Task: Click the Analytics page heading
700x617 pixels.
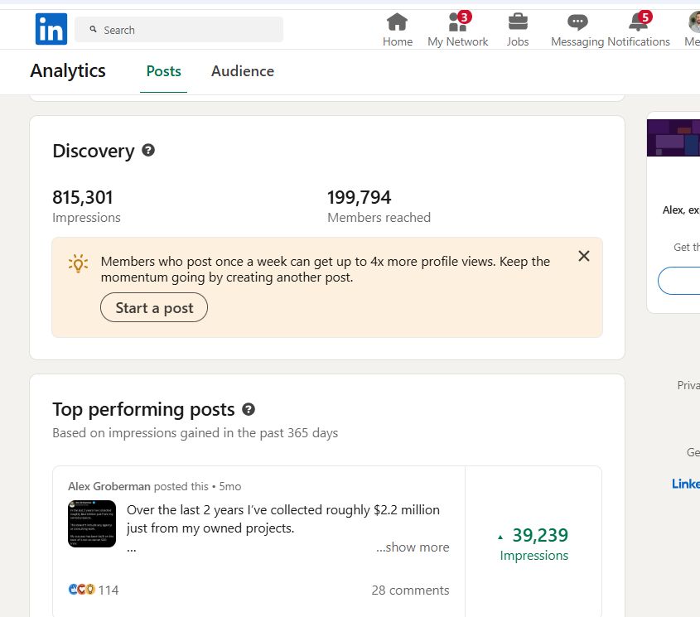Action: click(x=68, y=70)
